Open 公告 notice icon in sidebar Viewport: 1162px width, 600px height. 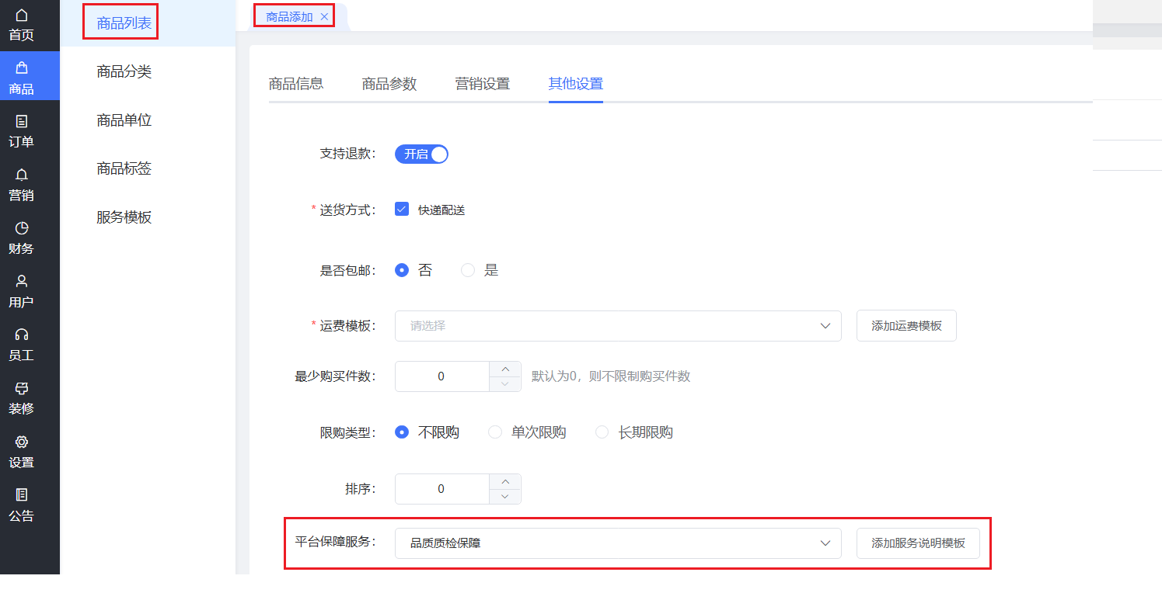pyautogui.click(x=21, y=494)
